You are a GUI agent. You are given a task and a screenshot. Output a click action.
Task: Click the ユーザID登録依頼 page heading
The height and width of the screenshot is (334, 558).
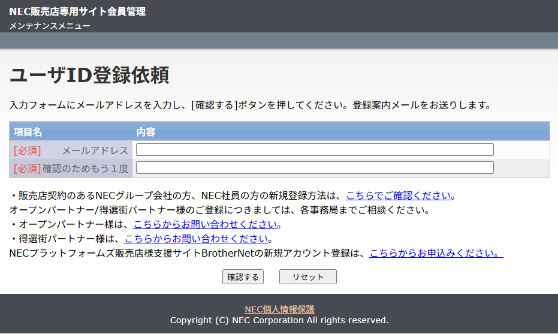point(89,76)
